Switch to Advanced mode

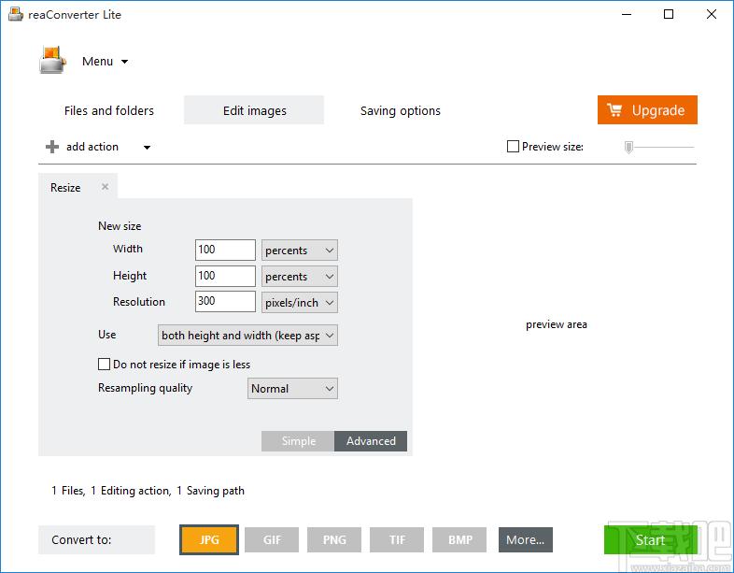coord(371,441)
